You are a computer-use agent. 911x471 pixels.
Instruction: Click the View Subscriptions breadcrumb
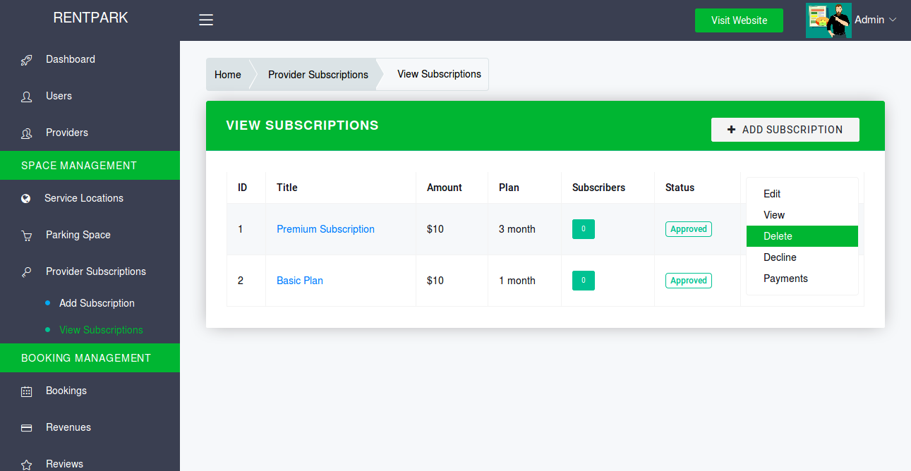tap(439, 74)
